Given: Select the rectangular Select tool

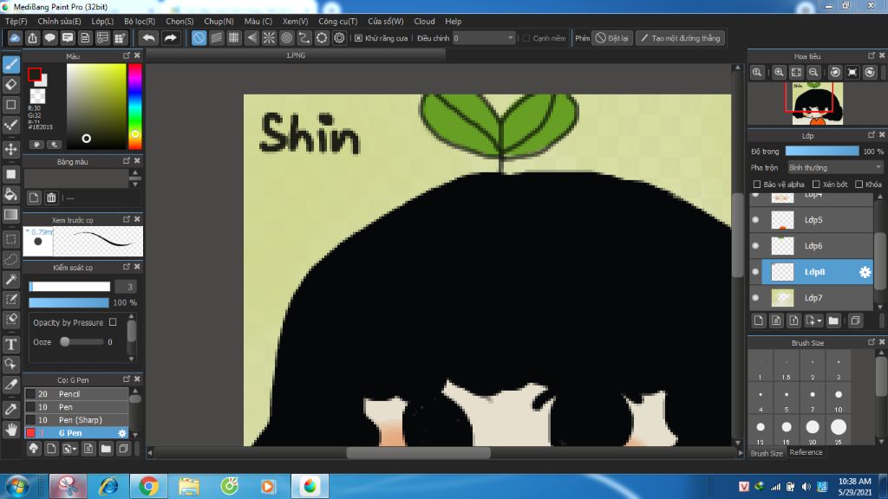Looking at the screenshot, I should pyautogui.click(x=10, y=239).
